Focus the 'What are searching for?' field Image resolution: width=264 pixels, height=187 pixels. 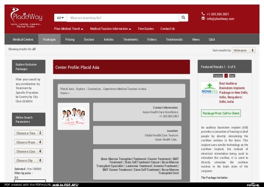pyautogui.click(x=123, y=18)
